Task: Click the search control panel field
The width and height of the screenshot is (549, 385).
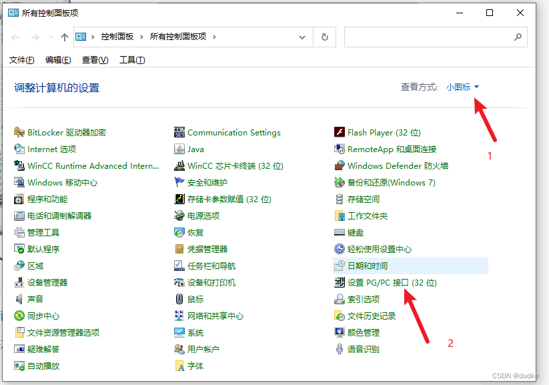Action: [436, 37]
